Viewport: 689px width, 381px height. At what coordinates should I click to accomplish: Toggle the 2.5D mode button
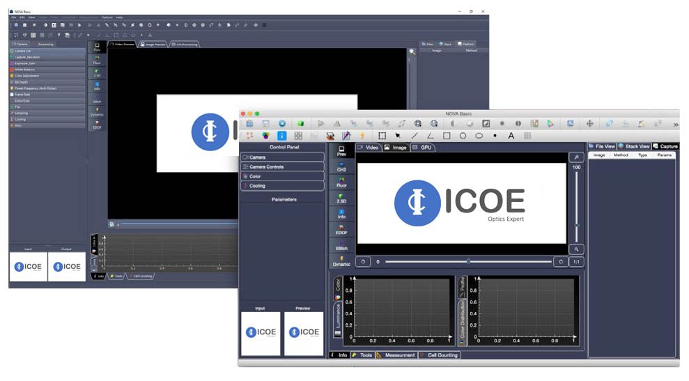pyautogui.click(x=341, y=199)
